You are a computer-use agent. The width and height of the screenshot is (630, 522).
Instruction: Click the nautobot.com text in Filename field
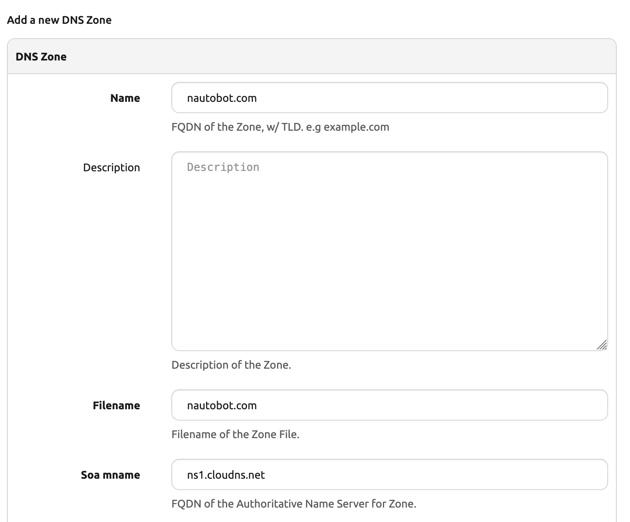(x=222, y=405)
